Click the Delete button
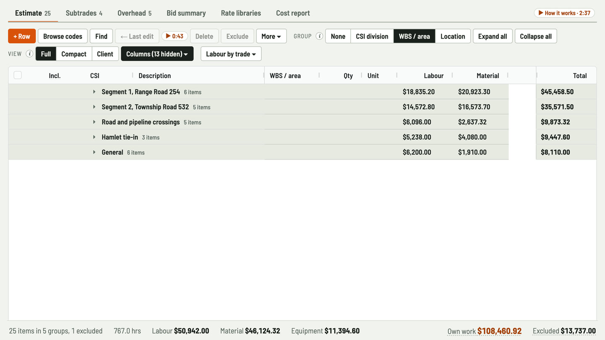 204,36
